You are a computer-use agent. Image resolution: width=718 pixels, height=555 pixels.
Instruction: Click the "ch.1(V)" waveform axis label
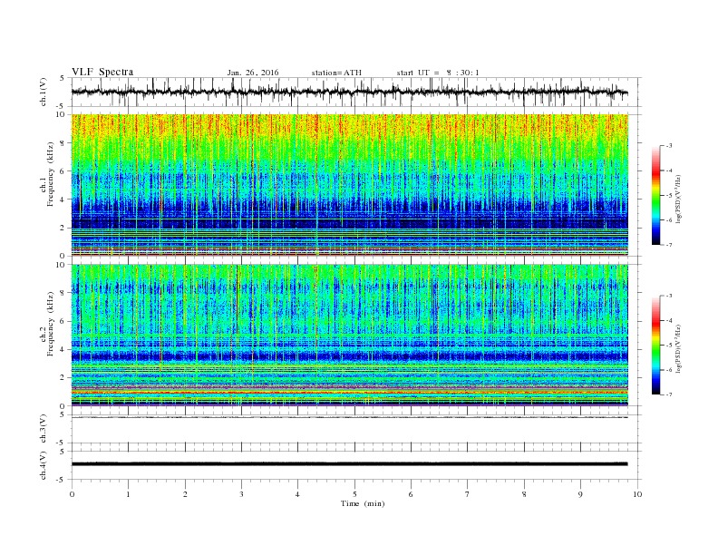click(x=44, y=92)
